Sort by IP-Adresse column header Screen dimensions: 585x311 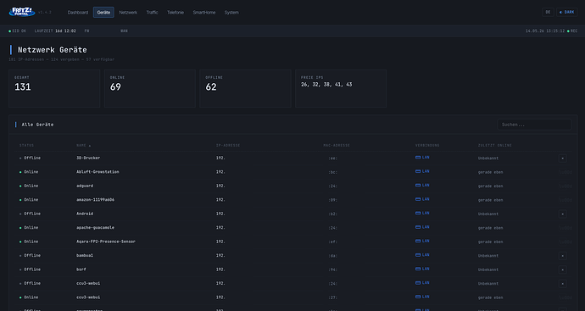pyautogui.click(x=228, y=146)
